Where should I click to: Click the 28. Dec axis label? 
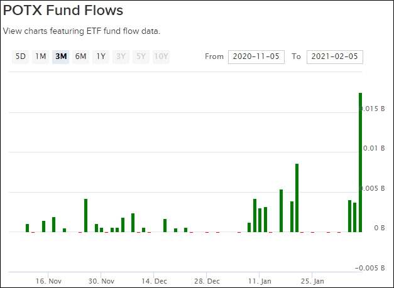coord(207,281)
